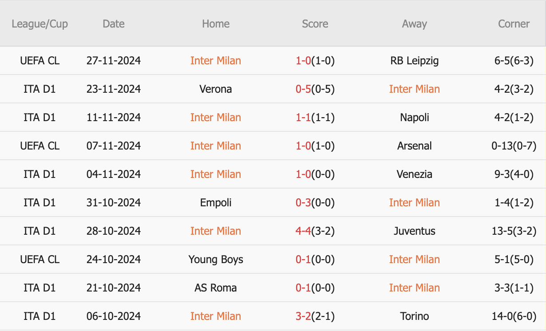Open Torino team link
This screenshot has height=331, width=546.
[415, 316]
